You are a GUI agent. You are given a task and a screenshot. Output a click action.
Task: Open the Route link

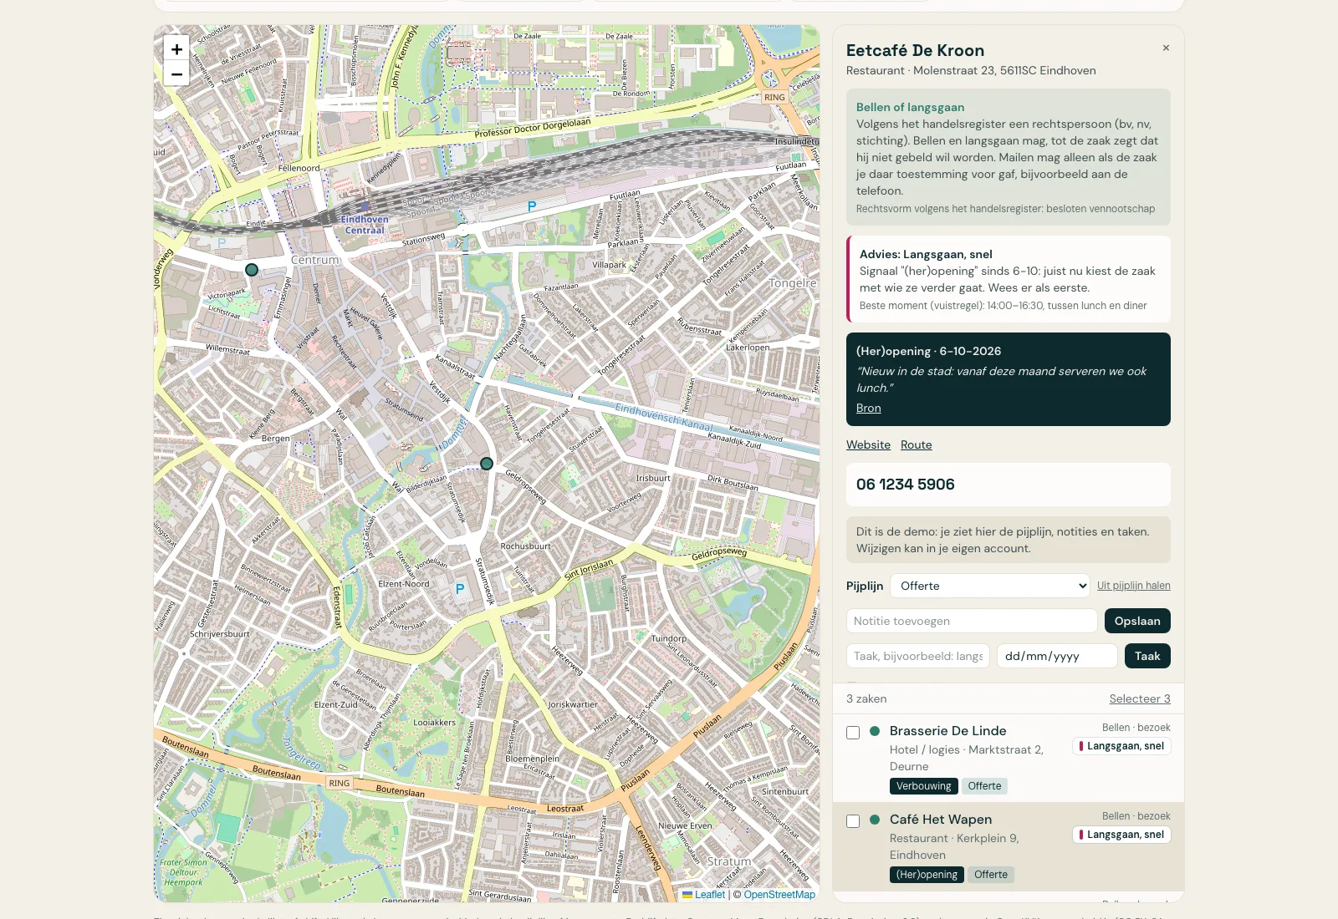[x=916, y=444]
